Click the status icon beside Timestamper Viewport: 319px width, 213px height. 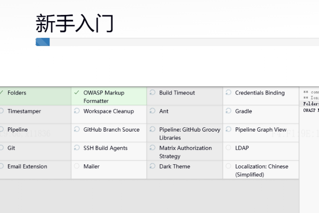pos(1,111)
